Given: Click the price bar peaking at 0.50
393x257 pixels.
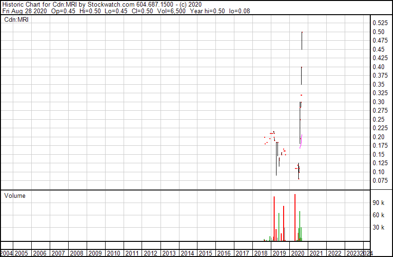Looking at the screenshot, I should [x=302, y=41].
